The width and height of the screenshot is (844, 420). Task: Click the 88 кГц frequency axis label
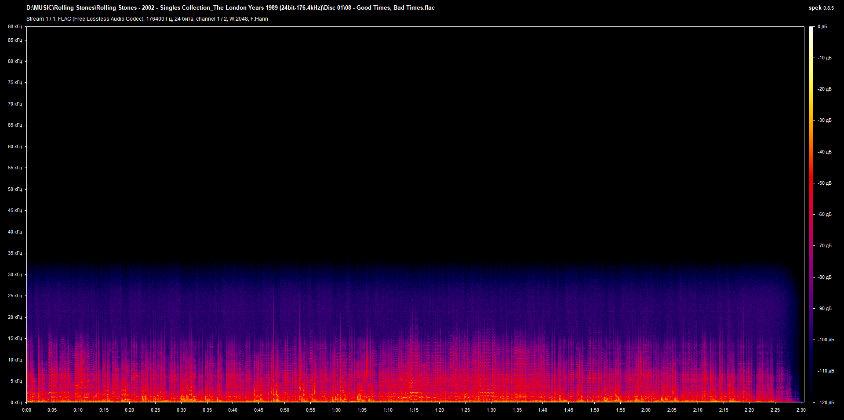click(x=15, y=26)
